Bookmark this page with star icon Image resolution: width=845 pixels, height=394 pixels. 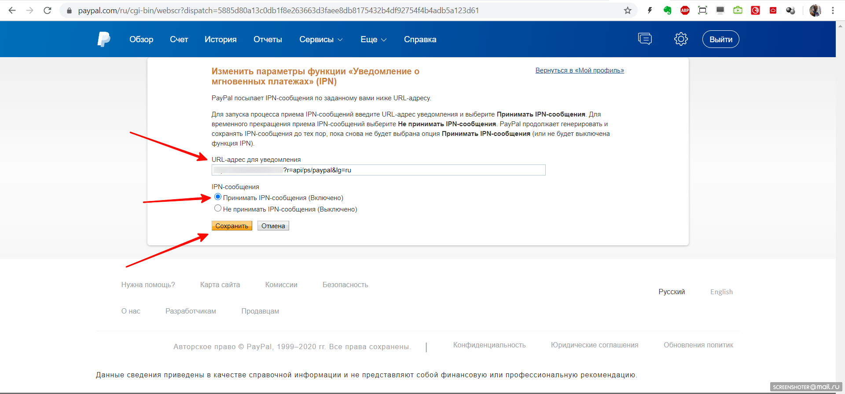(x=628, y=11)
